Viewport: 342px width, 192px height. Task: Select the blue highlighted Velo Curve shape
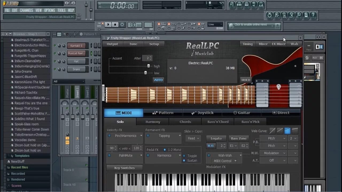(x=287, y=131)
